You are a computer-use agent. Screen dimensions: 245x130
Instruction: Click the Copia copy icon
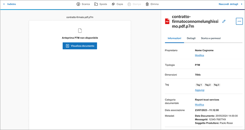pos(113,4)
